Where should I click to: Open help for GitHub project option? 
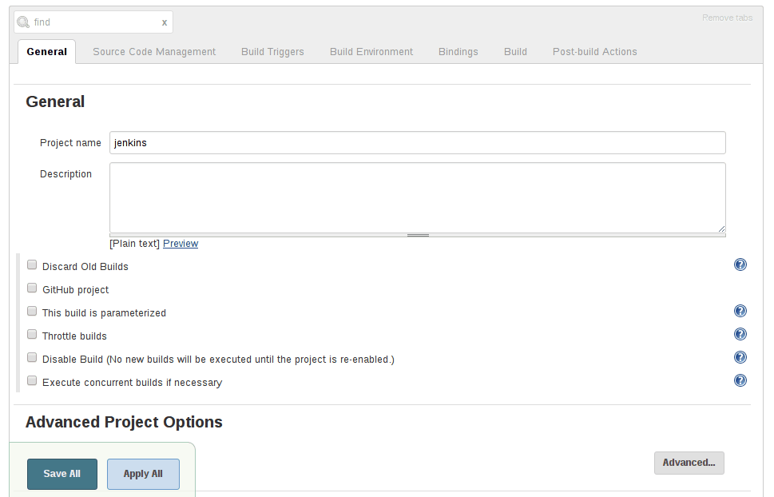(740, 288)
